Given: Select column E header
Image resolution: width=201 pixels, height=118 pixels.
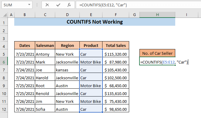Looking at the screenshot, I should 91,15.
